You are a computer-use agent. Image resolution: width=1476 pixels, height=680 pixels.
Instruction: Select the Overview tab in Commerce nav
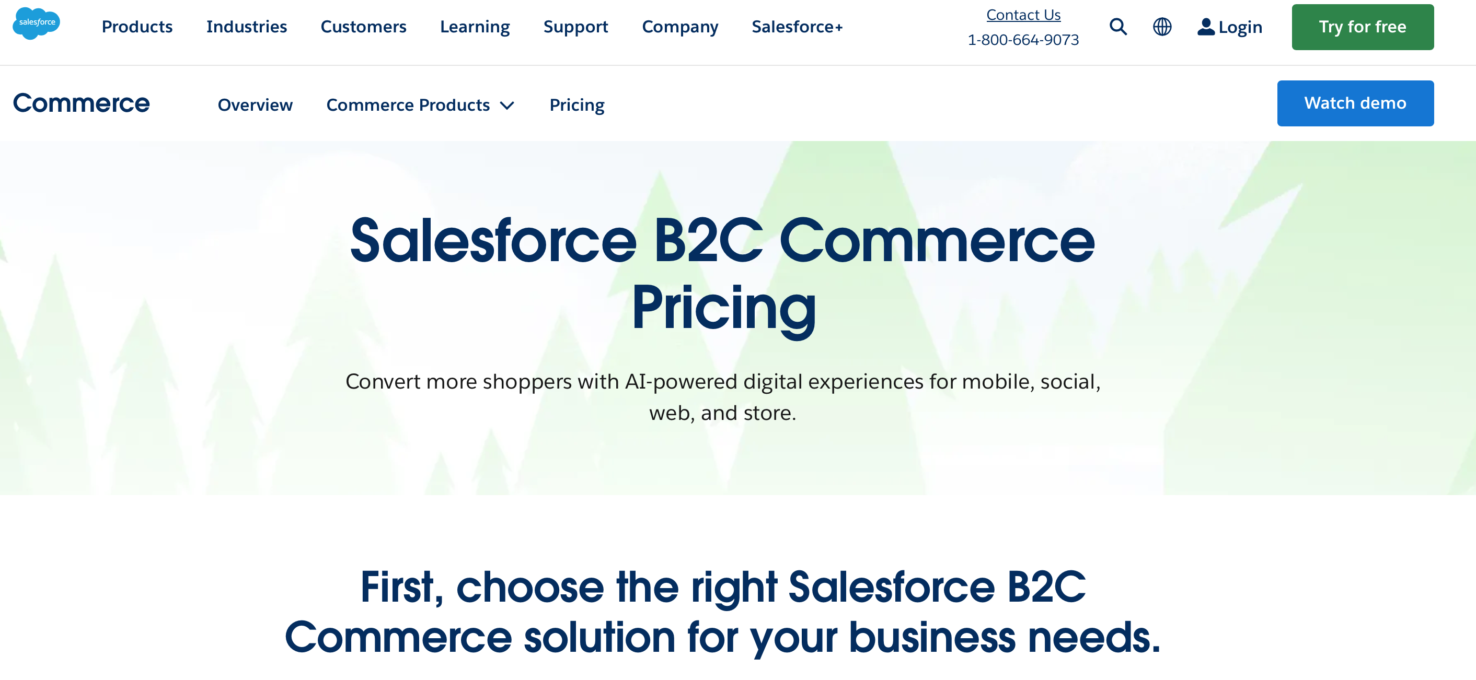tap(256, 104)
